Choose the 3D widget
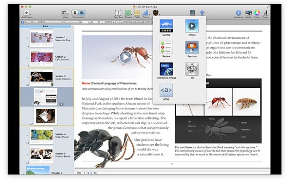Image resolution: width=289 pixels, height=180 pixels. (192, 71)
